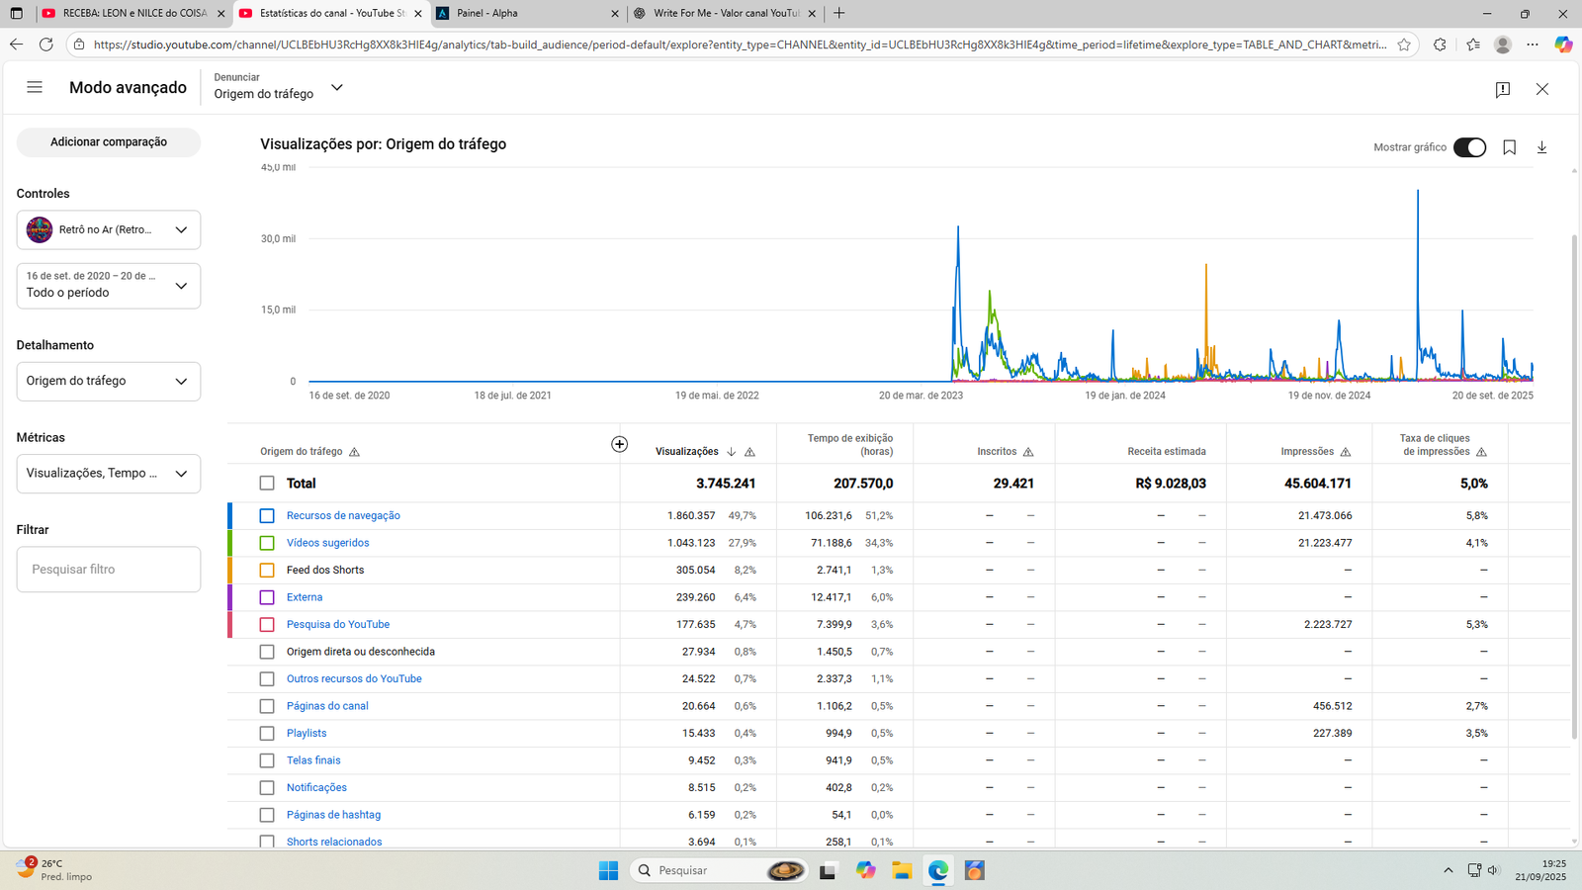The width and height of the screenshot is (1582, 890).
Task: Open the Todo o período date dropdown
Action: (x=109, y=286)
